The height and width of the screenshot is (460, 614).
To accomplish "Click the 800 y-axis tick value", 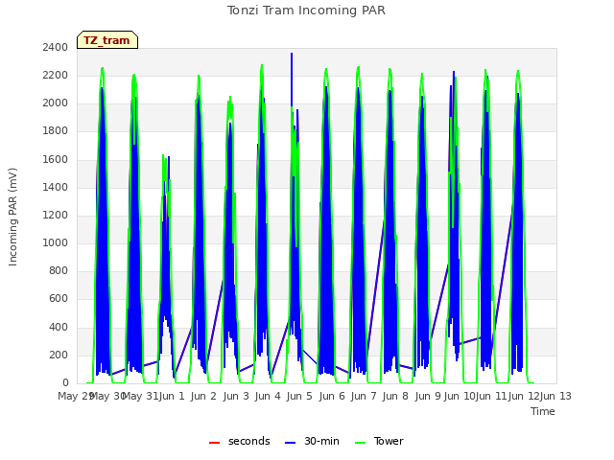I will tap(59, 270).
